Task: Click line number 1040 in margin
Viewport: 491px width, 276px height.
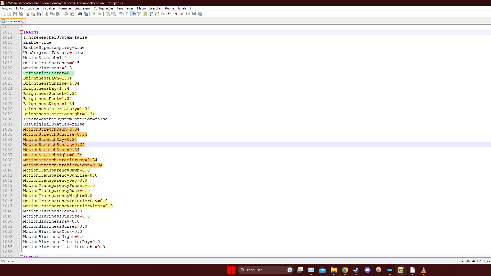Action: 7,170
